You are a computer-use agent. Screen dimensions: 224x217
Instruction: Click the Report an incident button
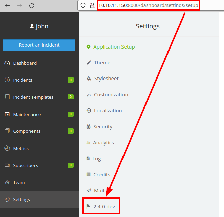39,45
